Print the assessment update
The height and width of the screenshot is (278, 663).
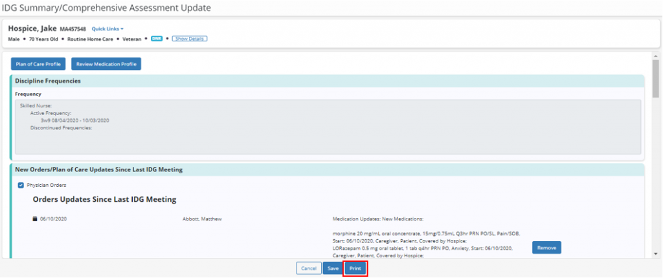click(x=355, y=268)
